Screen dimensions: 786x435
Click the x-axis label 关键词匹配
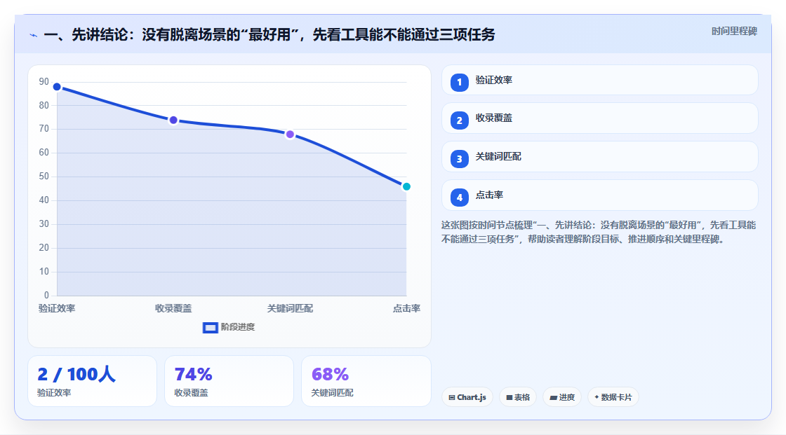point(290,309)
